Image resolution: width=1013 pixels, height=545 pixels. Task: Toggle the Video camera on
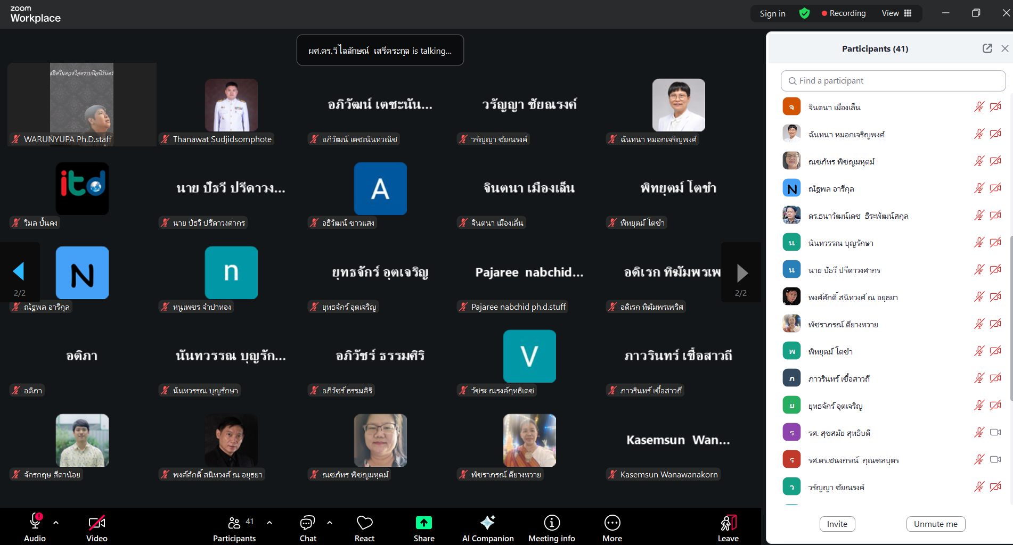pyautogui.click(x=96, y=523)
